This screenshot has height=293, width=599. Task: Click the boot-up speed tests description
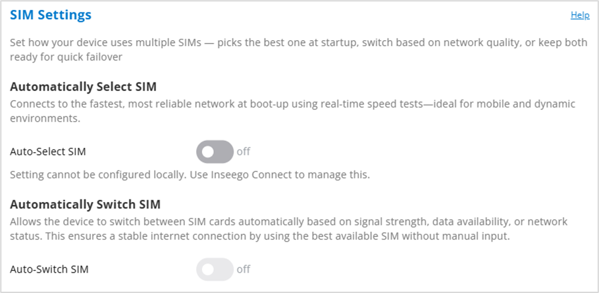pos(290,104)
